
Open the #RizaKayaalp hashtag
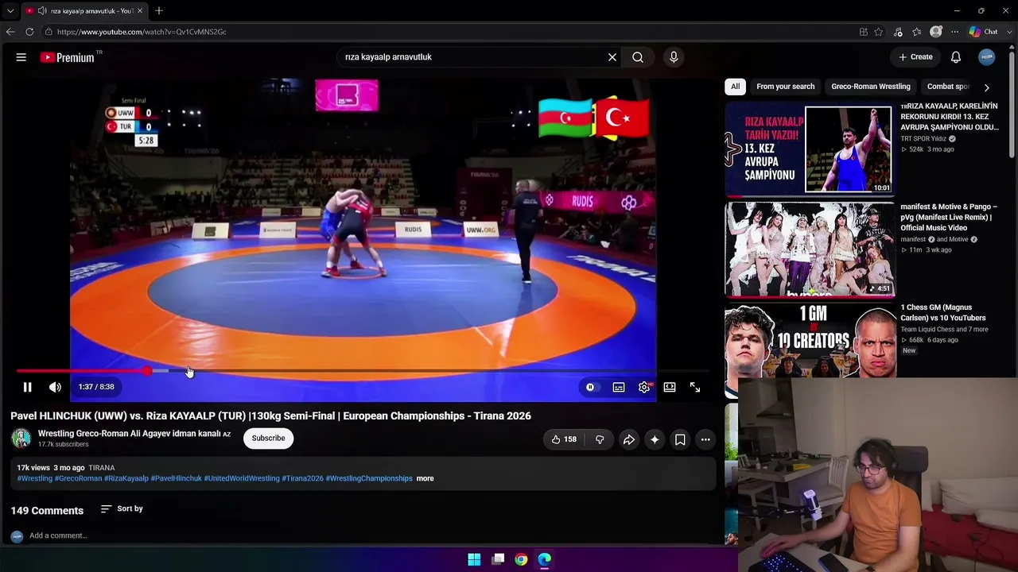click(126, 478)
